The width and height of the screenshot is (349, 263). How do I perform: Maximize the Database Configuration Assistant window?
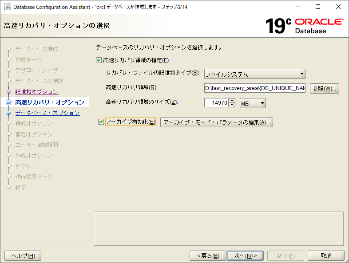pos(318,7)
